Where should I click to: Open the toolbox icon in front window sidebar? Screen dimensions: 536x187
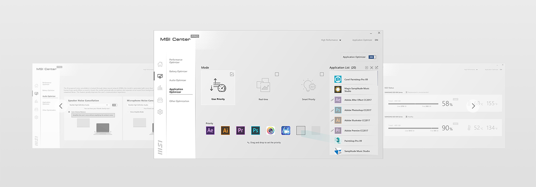pyautogui.click(x=160, y=100)
